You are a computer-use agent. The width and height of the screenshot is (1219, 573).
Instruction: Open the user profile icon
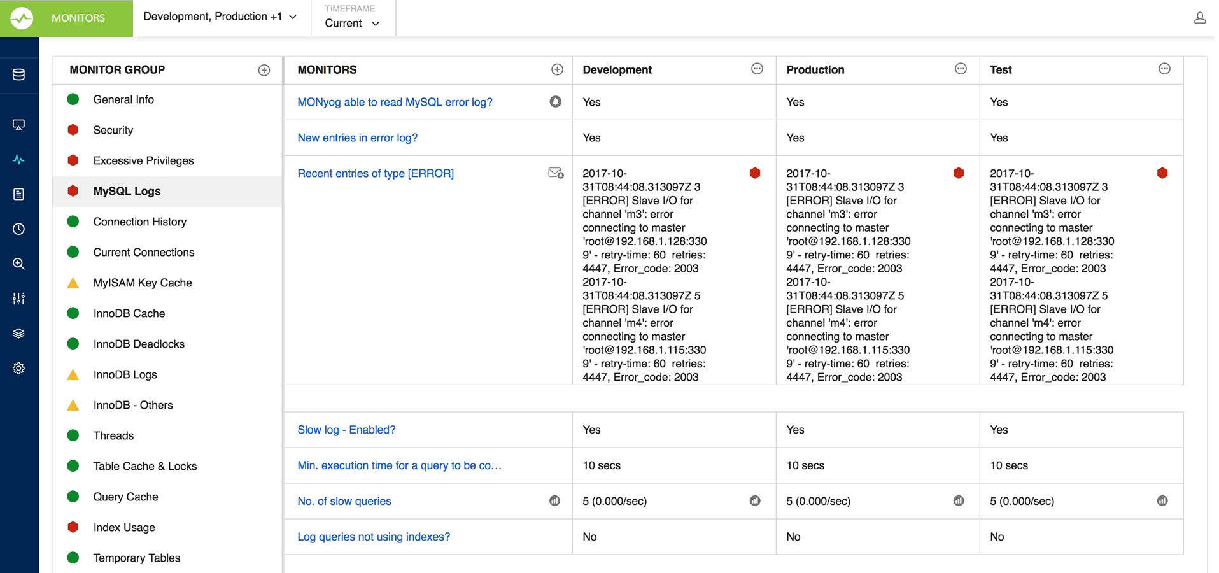tap(1199, 18)
